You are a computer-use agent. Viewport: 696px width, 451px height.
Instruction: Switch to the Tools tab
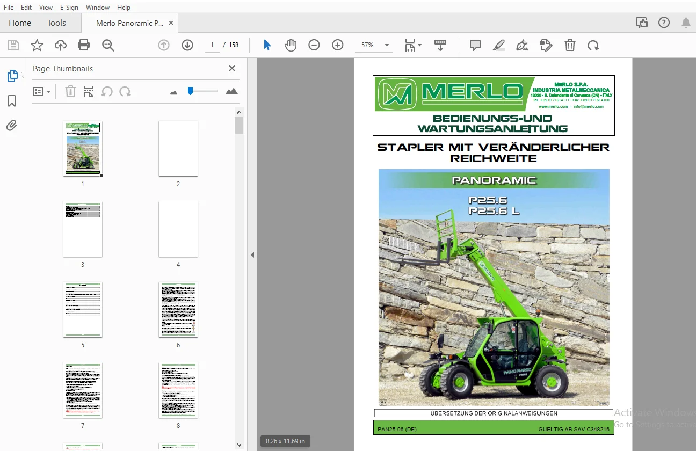(x=56, y=23)
